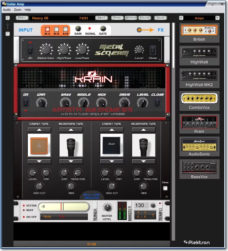Click the MASTER LEVEL knob
The height and width of the screenshot is (251, 228).
click(107, 207)
